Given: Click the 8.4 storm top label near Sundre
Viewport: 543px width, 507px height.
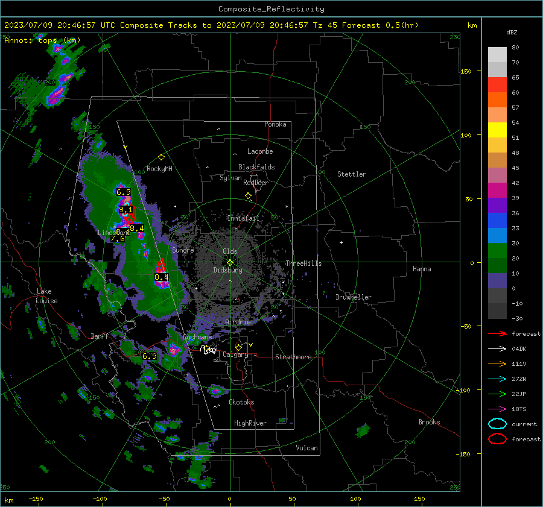Looking at the screenshot, I should click(x=161, y=277).
